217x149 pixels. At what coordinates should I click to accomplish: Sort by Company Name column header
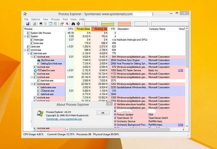click(x=163, y=29)
